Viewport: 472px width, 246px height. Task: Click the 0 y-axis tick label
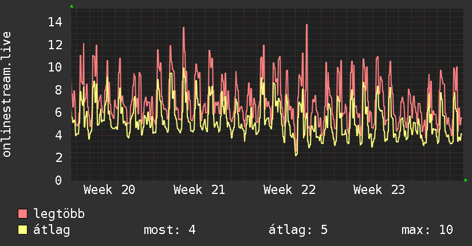tap(58, 180)
